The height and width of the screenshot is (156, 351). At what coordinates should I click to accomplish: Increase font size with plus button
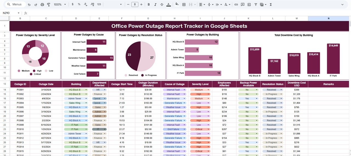pyautogui.click(x=141, y=5)
